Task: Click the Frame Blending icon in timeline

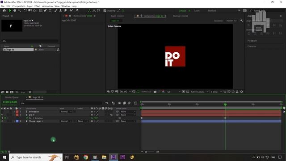Action: pyautogui.click(x=124, y=103)
